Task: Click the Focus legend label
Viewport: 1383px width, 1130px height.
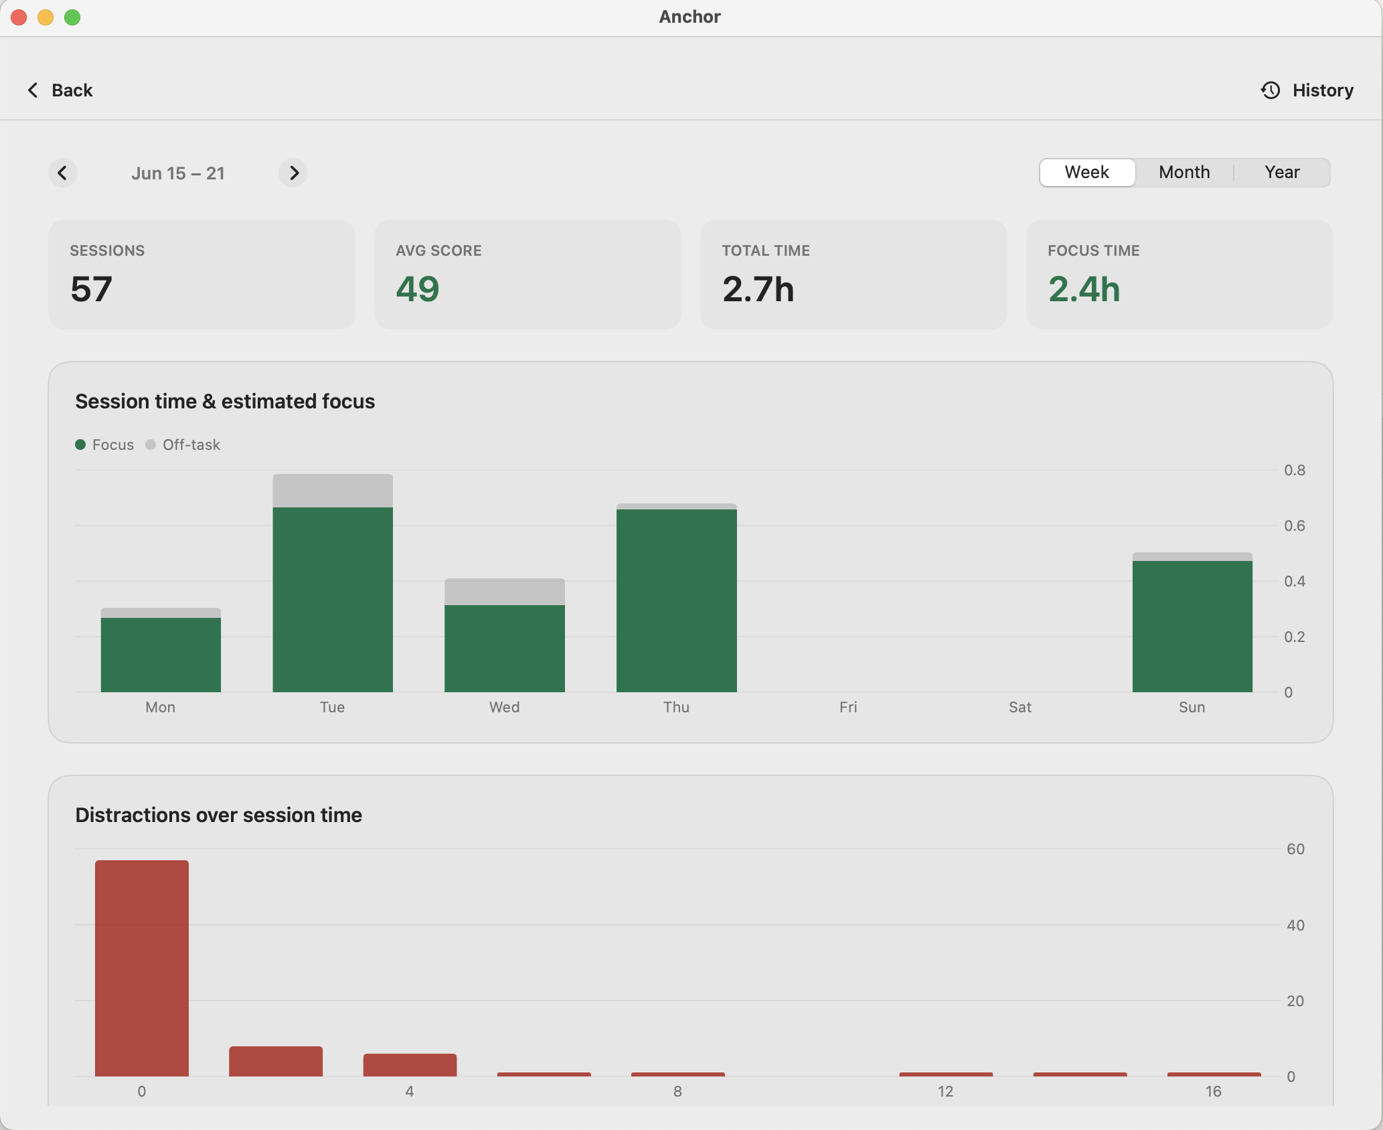Action: (x=113, y=445)
